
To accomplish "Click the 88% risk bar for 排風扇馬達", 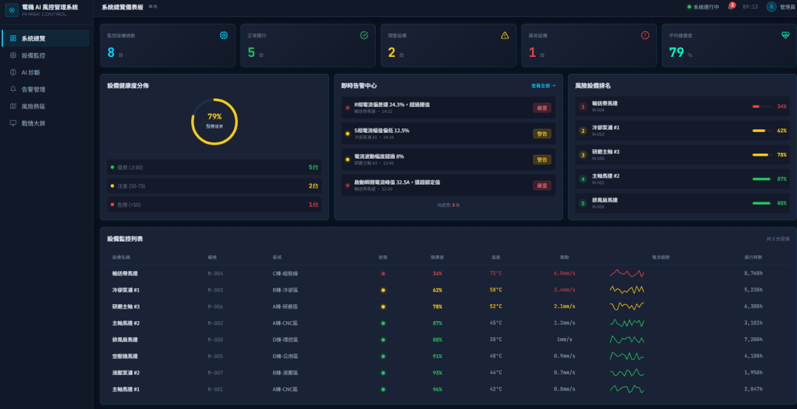I will 762,203.
